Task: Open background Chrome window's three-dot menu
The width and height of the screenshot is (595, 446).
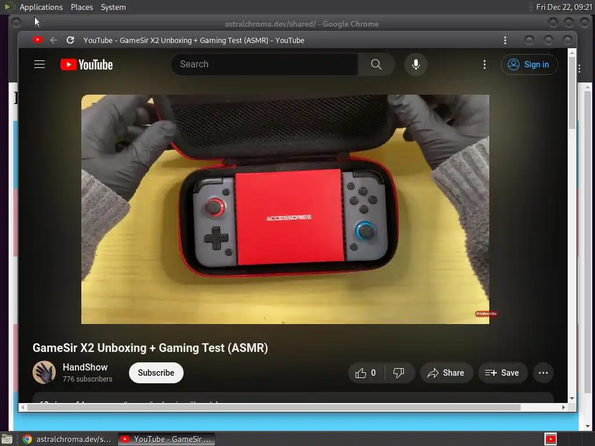Action: click(579, 69)
